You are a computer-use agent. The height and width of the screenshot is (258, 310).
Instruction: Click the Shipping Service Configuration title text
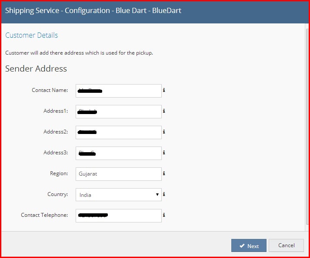[x=93, y=11]
